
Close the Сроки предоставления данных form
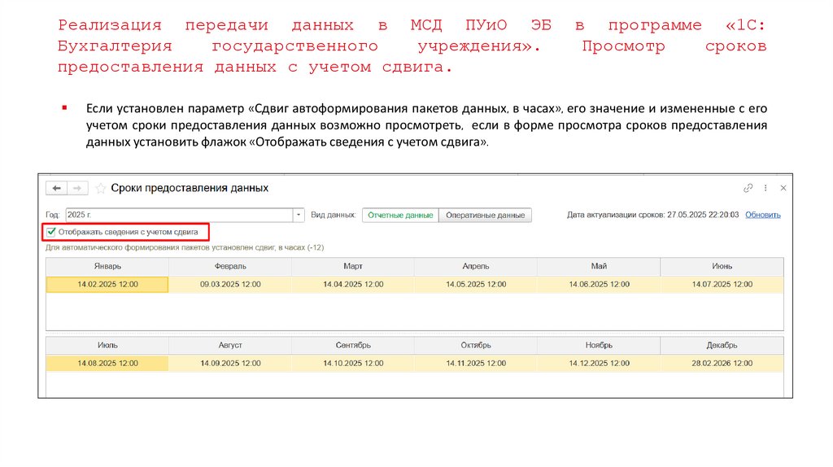(783, 188)
